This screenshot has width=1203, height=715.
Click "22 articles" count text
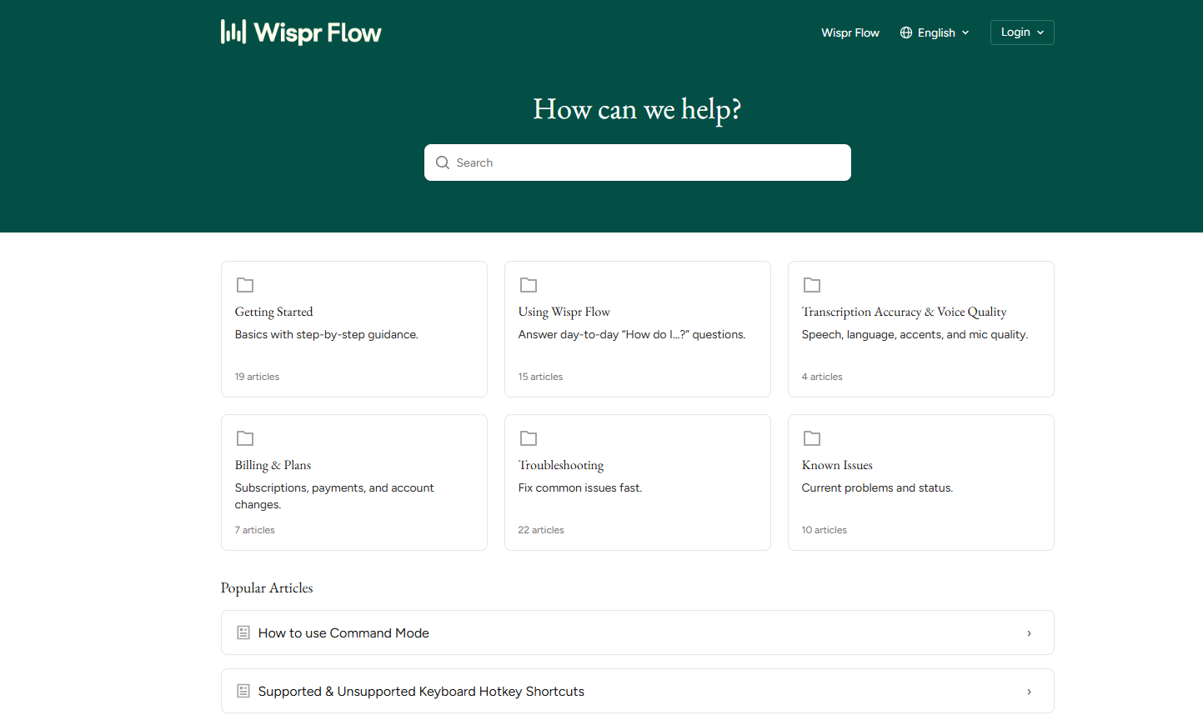(x=541, y=530)
